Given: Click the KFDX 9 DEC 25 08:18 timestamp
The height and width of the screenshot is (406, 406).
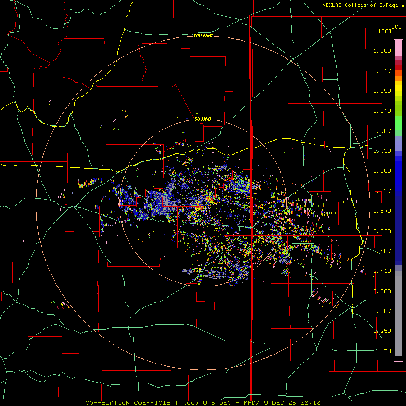Looking at the screenshot, I should coord(282,403).
